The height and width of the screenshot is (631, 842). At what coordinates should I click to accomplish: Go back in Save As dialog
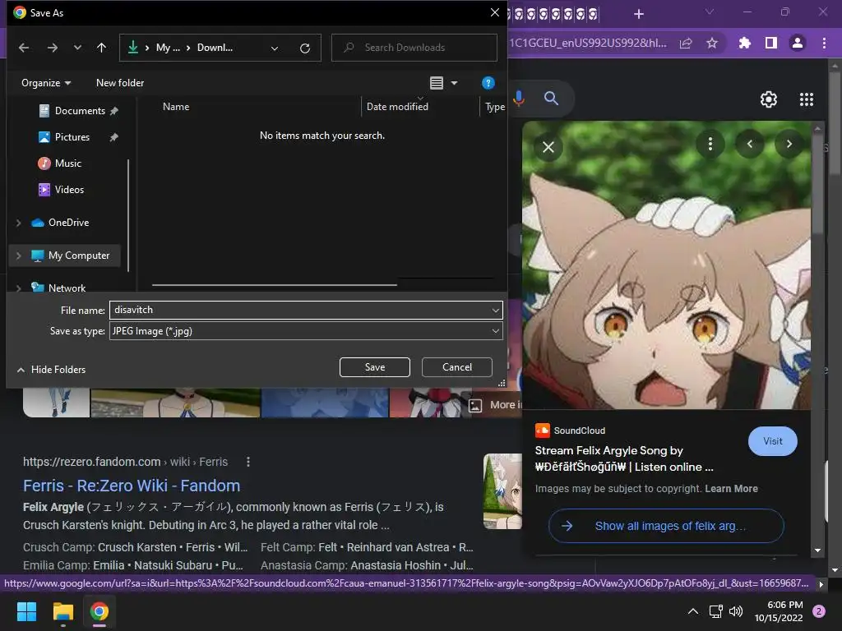point(24,48)
